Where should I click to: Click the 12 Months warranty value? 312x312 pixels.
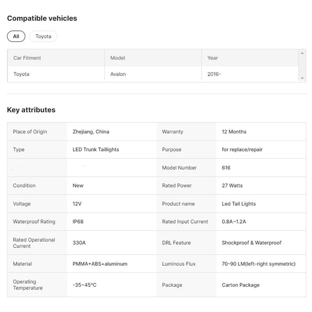point(234,131)
